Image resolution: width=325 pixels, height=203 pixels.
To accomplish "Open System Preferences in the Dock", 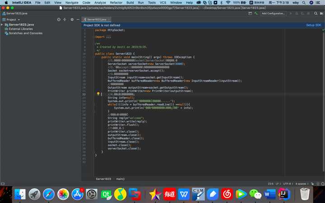I will pyautogui.click(x=92, y=194).
